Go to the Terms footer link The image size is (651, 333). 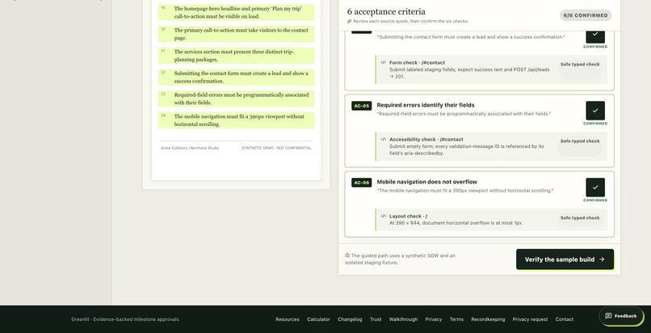[456, 319]
